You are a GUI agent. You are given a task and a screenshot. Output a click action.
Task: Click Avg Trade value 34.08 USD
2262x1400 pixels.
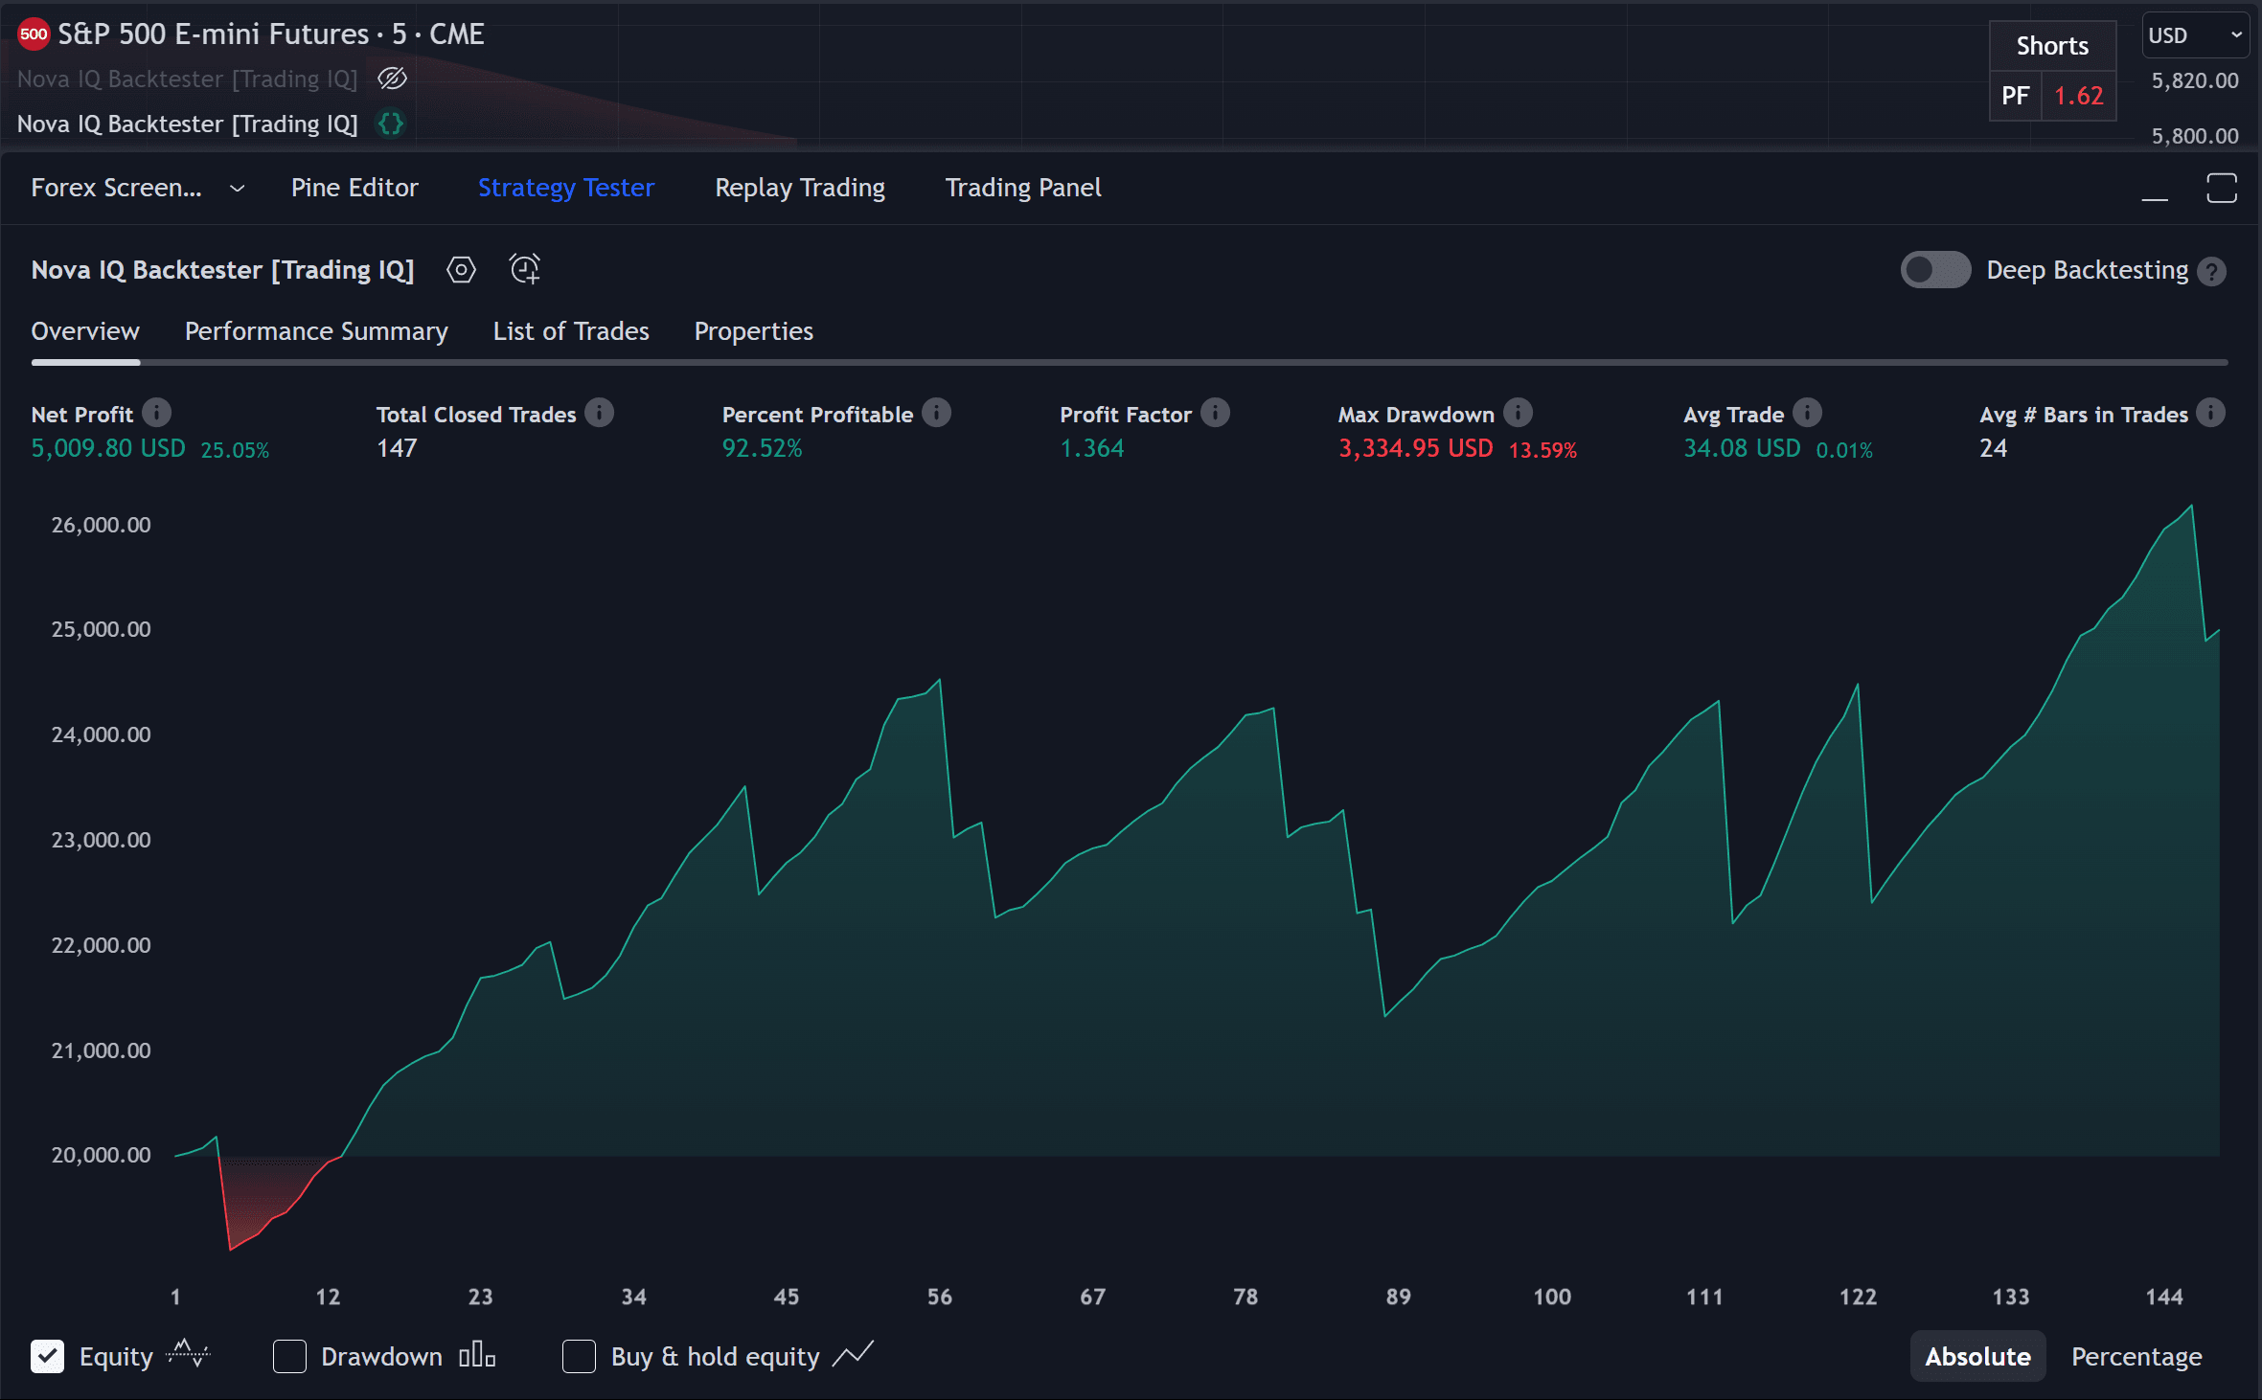(x=1742, y=448)
